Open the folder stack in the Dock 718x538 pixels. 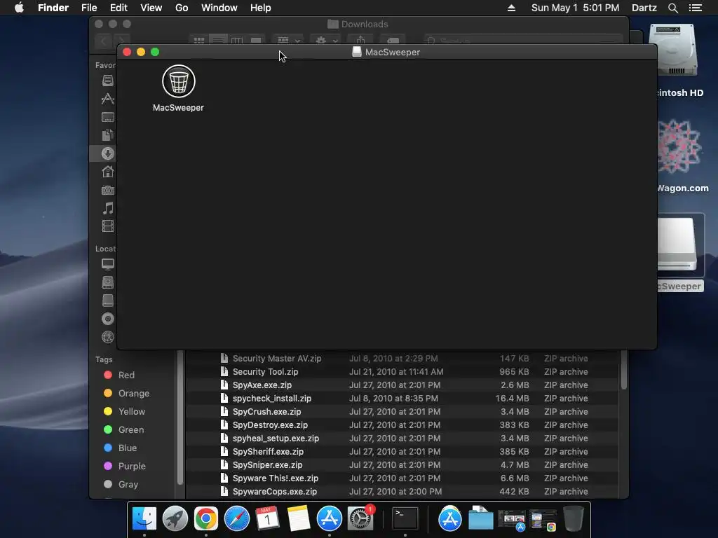[481, 519]
